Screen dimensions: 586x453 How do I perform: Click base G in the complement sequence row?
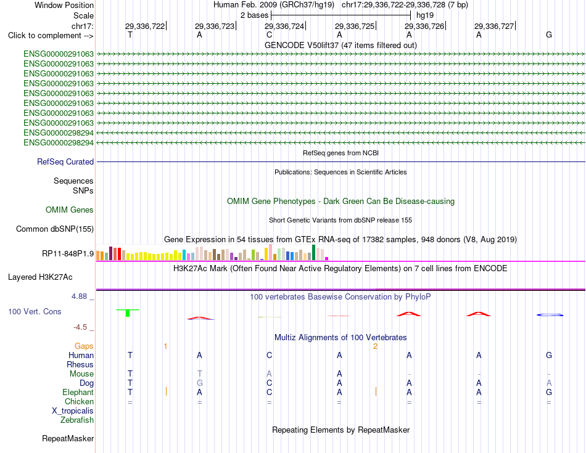548,35
